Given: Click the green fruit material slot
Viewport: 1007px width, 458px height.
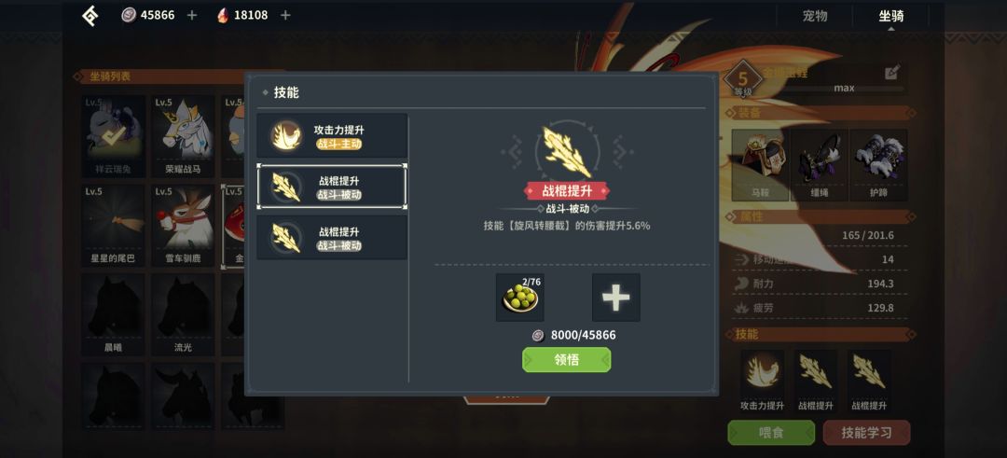Looking at the screenshot, I should pos(520,298).
